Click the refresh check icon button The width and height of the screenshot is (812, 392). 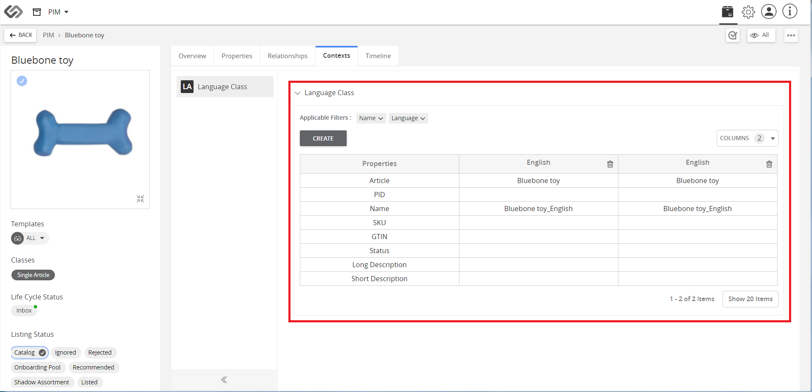[x=733, y=35]
